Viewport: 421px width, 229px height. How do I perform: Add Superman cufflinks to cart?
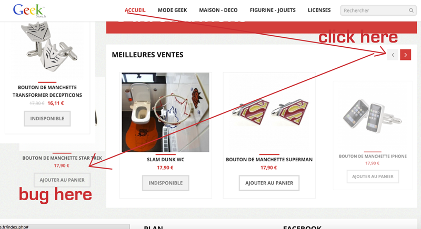[x=269, y=183]
